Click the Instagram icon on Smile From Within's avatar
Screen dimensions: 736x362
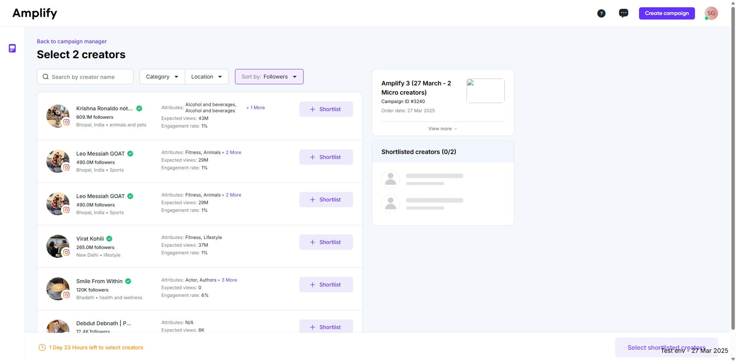tap(67, 295)
